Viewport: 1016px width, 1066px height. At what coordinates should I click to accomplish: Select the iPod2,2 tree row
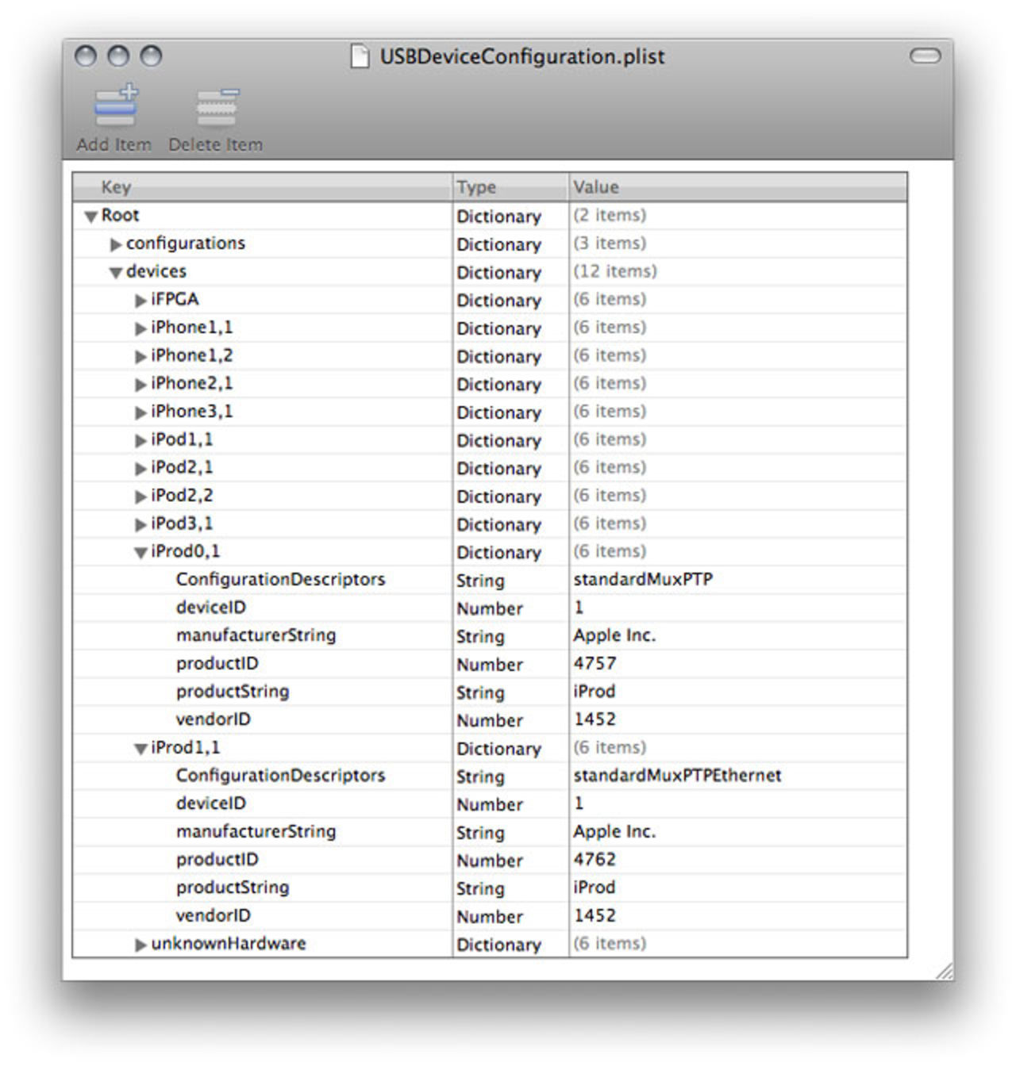[182, 496]
